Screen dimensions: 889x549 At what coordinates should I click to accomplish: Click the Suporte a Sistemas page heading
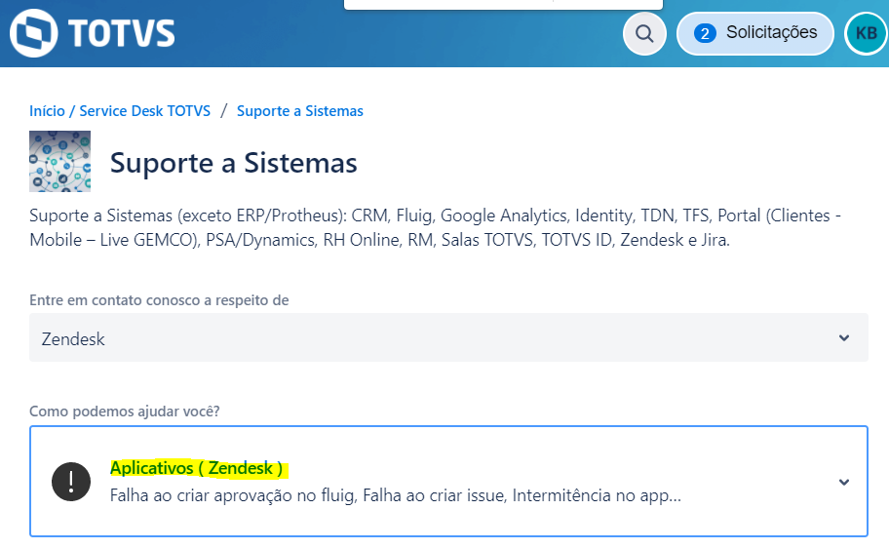tap(233, 163)
